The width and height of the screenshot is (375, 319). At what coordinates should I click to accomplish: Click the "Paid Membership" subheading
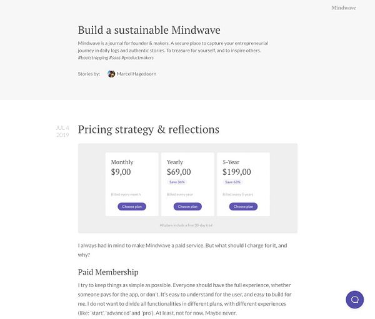point(107,272)
